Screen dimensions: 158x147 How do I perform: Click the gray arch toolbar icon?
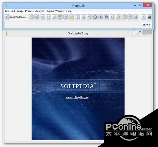click(130, 17)
